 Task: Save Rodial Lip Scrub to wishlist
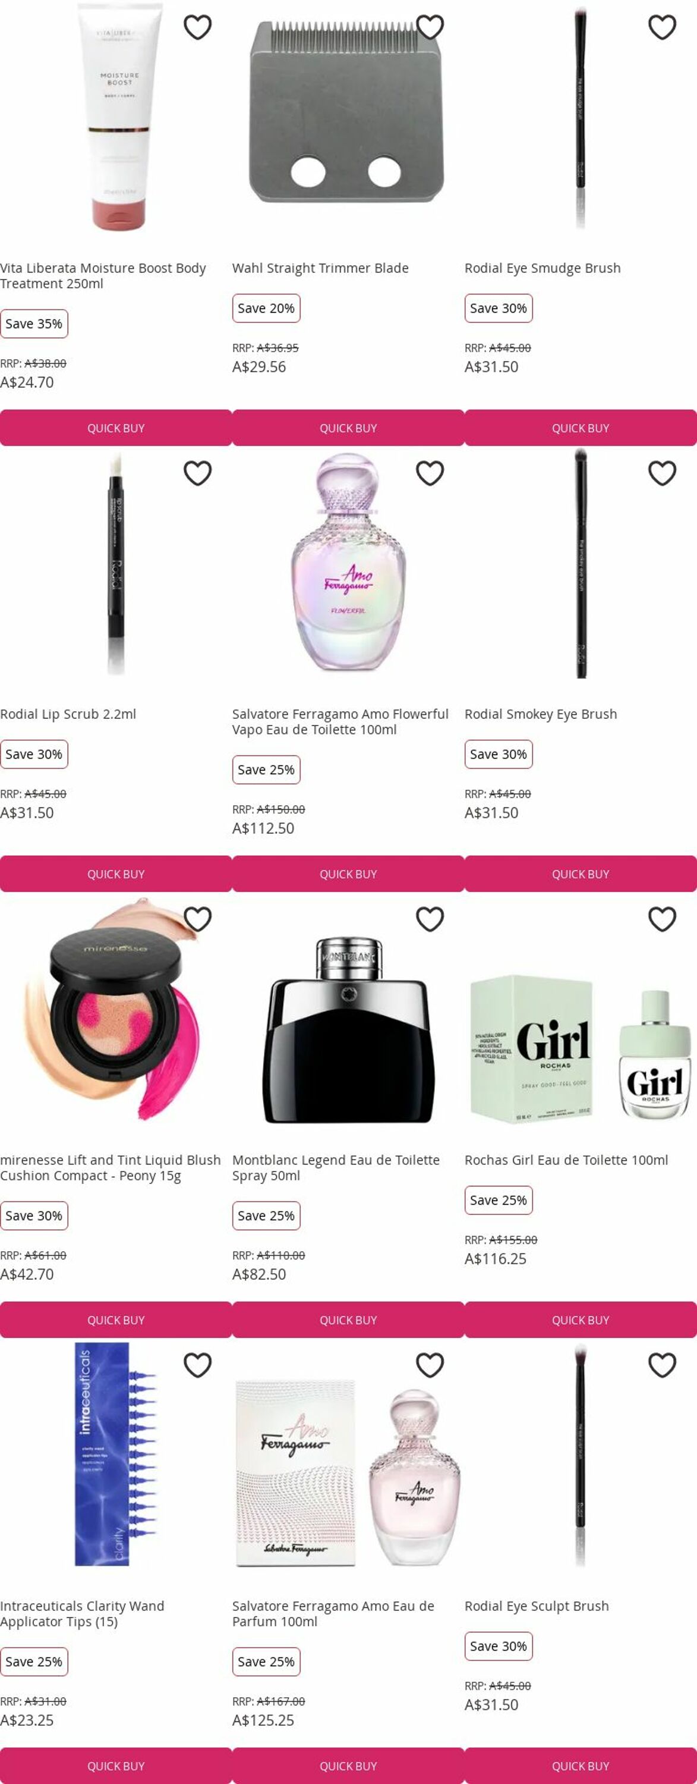[197, 474]
